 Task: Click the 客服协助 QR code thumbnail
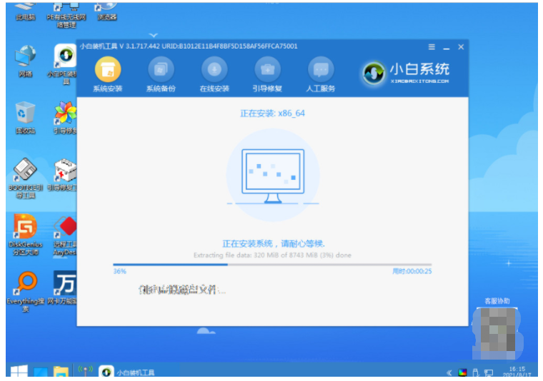(x=497, y=330)
